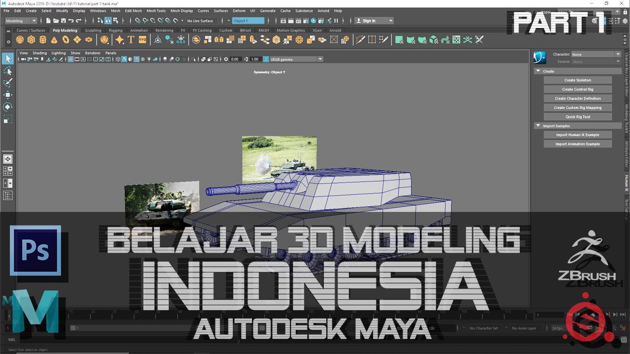Click the Undo arrow icon
Screen dimensions: 630x354
pyautogui.click(x=71, y=21)
